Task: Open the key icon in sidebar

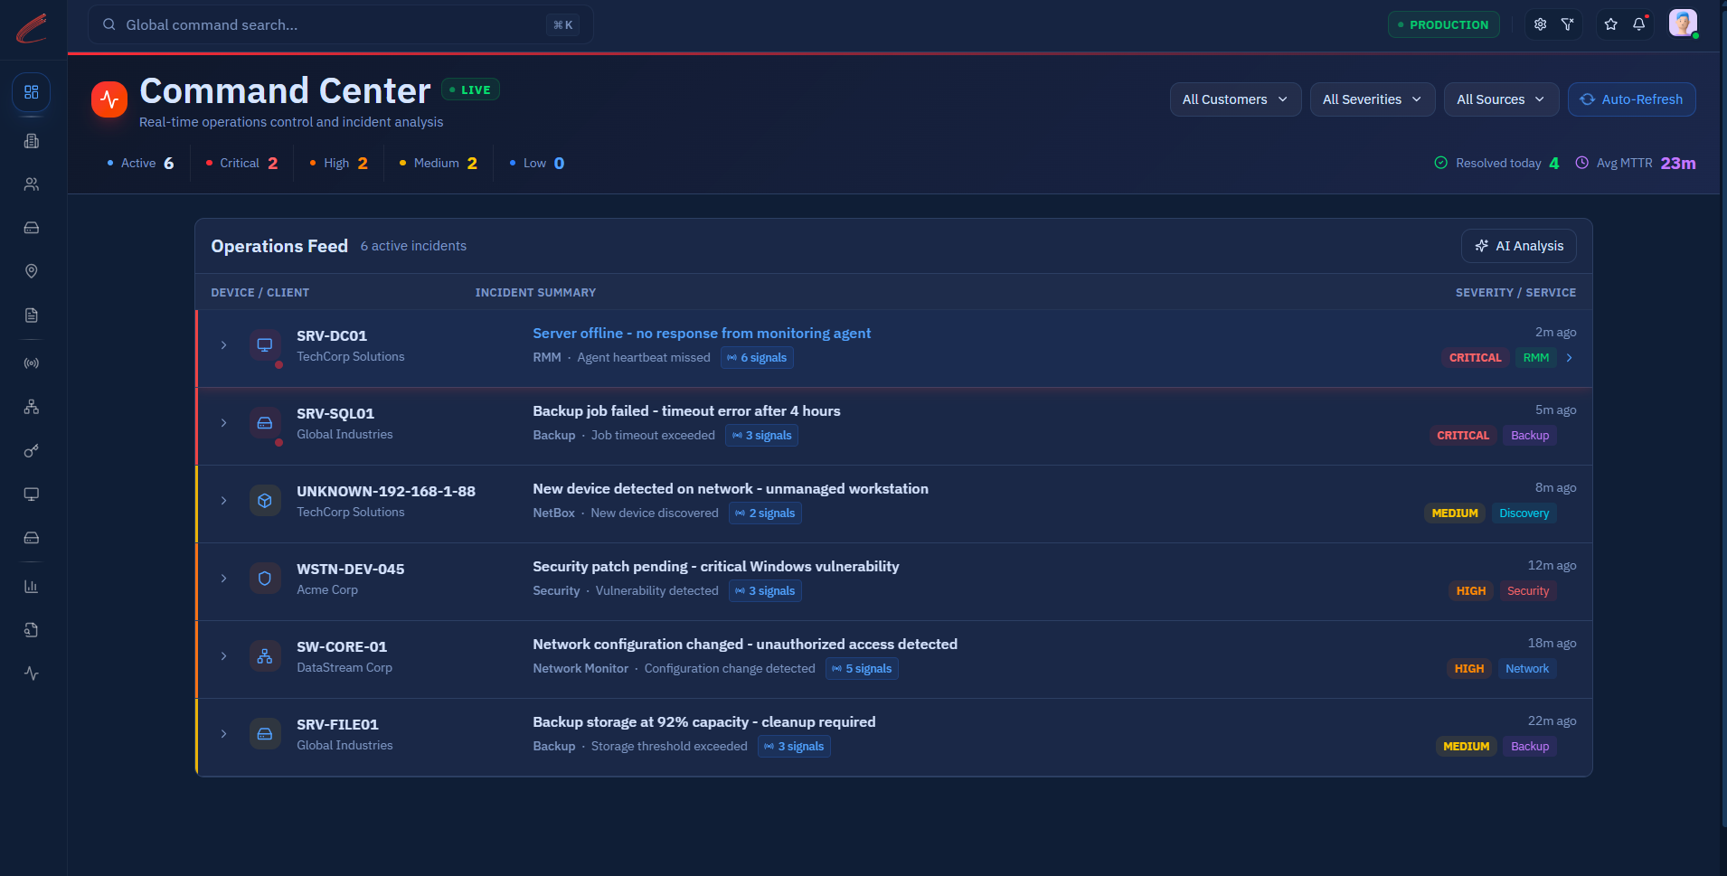Action: [x=32, y=450]
